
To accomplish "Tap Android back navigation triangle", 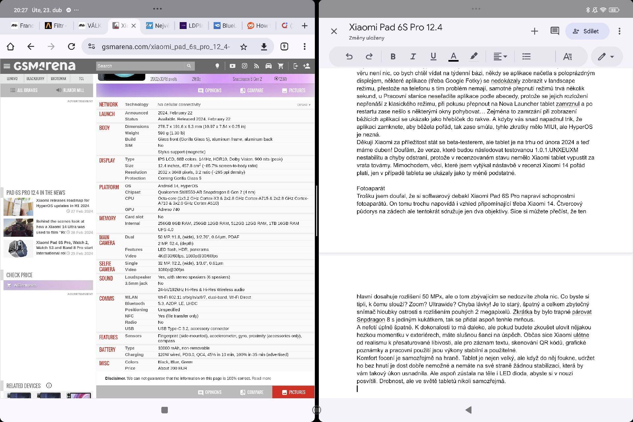I will point(468,410).
